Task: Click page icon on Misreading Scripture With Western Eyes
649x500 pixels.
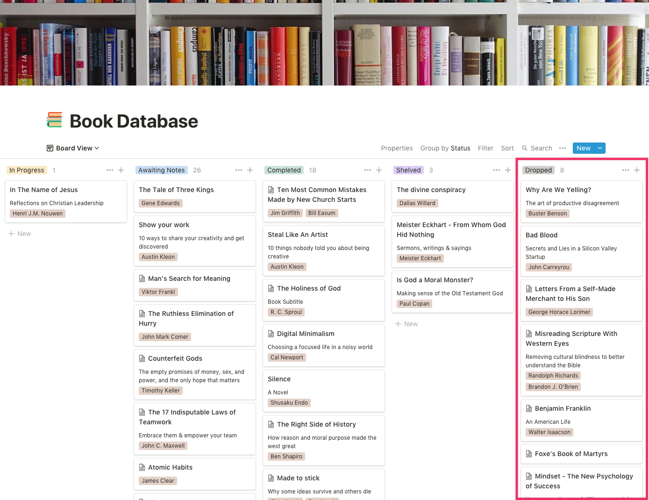Action: [529, 334]
